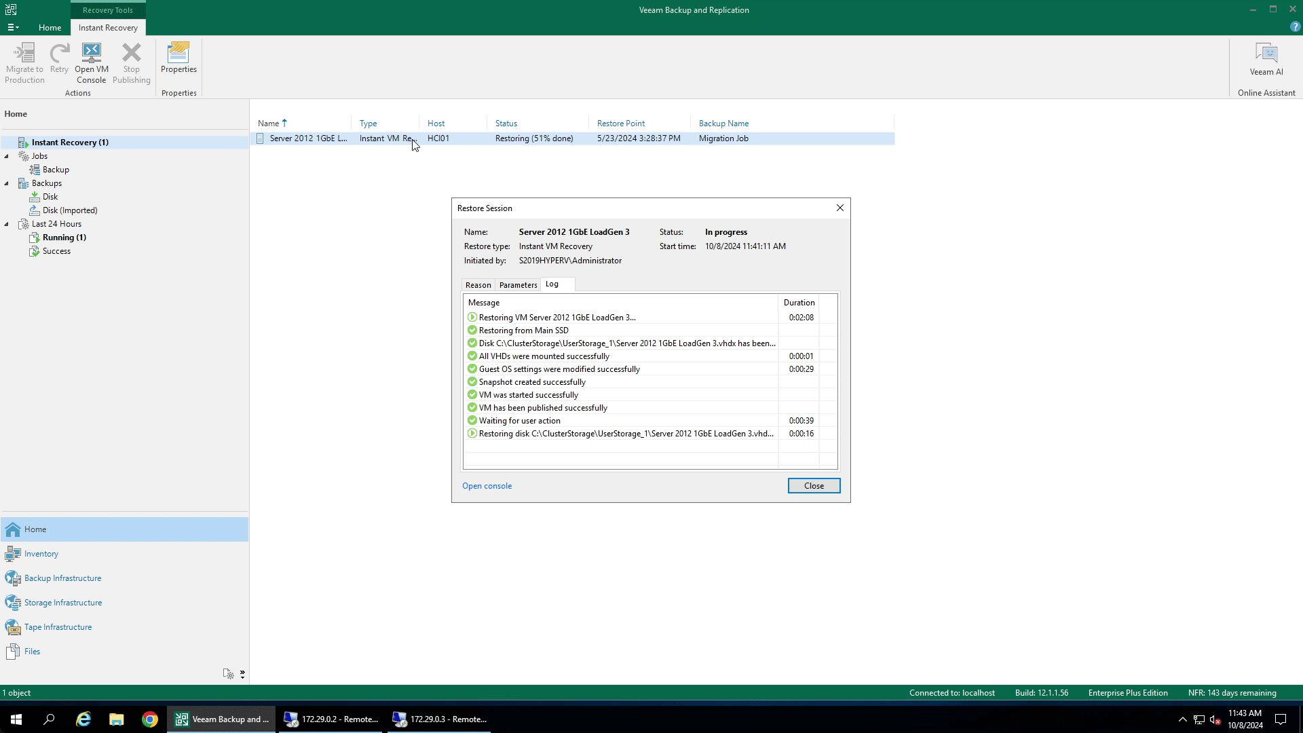Click Migrate to Production ribbon icon
This screenshot has width=1303, height=733.
click(x=24, y=63)
